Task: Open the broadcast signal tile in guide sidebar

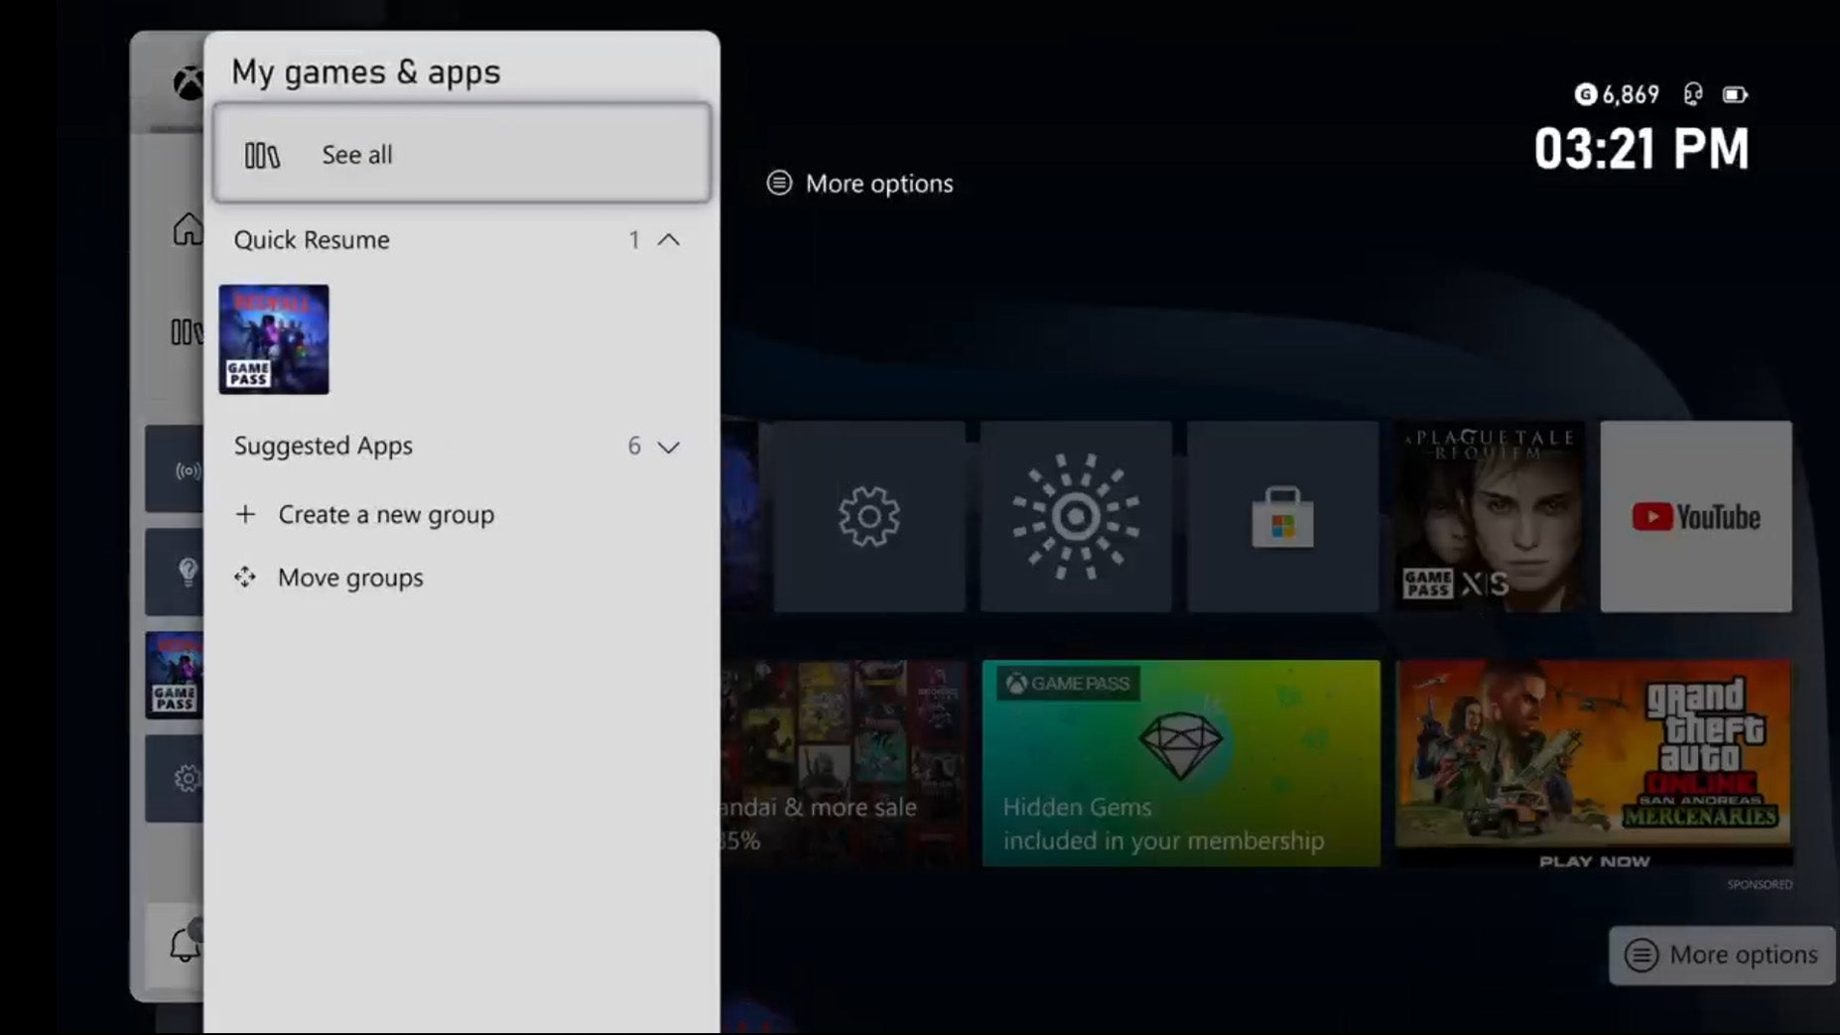Action: click(x=175, y=469)
